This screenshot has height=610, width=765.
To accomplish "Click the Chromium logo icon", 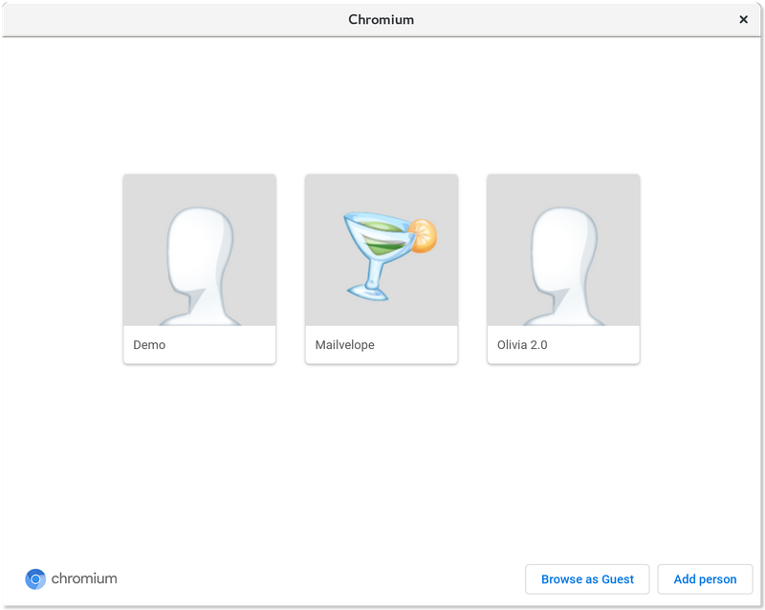I will click(x=35, y=579).
